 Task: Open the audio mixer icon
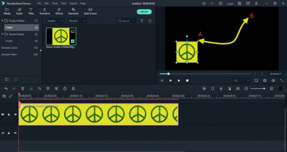coord(229,89)
